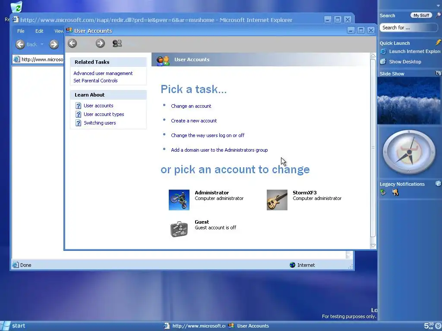Click Change the way users log on or off
Screen dimensions: 442x331
coord(208,135)
